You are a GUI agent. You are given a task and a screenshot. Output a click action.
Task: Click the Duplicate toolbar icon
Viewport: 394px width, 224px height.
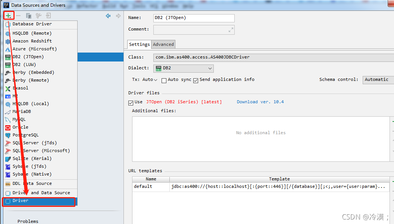(x=28, y=16)
